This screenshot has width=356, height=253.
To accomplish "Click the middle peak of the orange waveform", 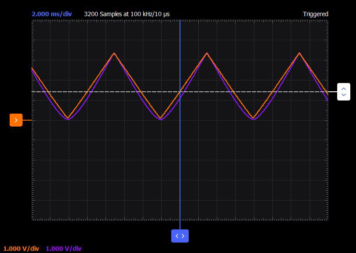I will 207,53.
